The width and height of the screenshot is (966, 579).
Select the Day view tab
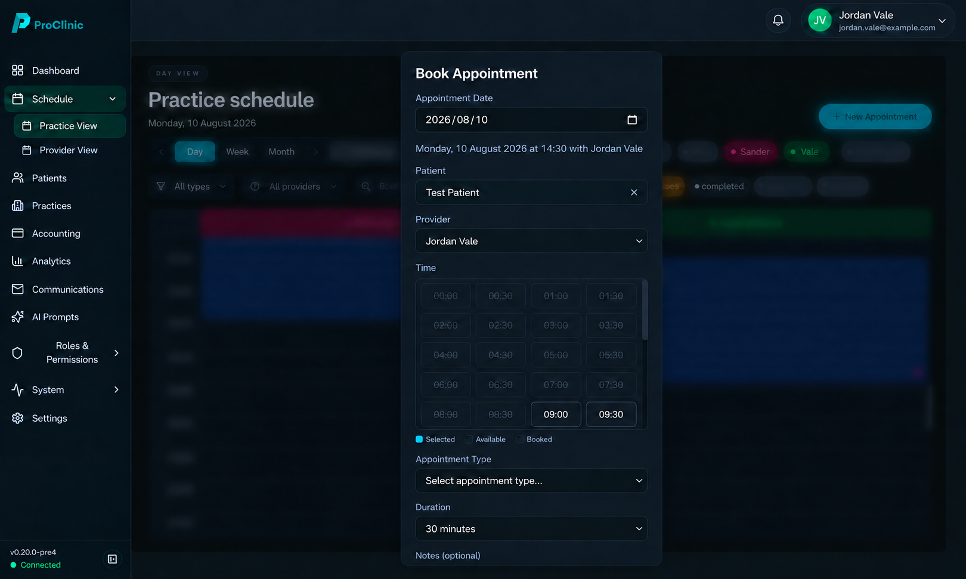point(195,151)
